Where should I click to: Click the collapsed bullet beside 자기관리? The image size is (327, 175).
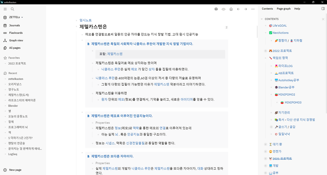click(x=271, y=113)
